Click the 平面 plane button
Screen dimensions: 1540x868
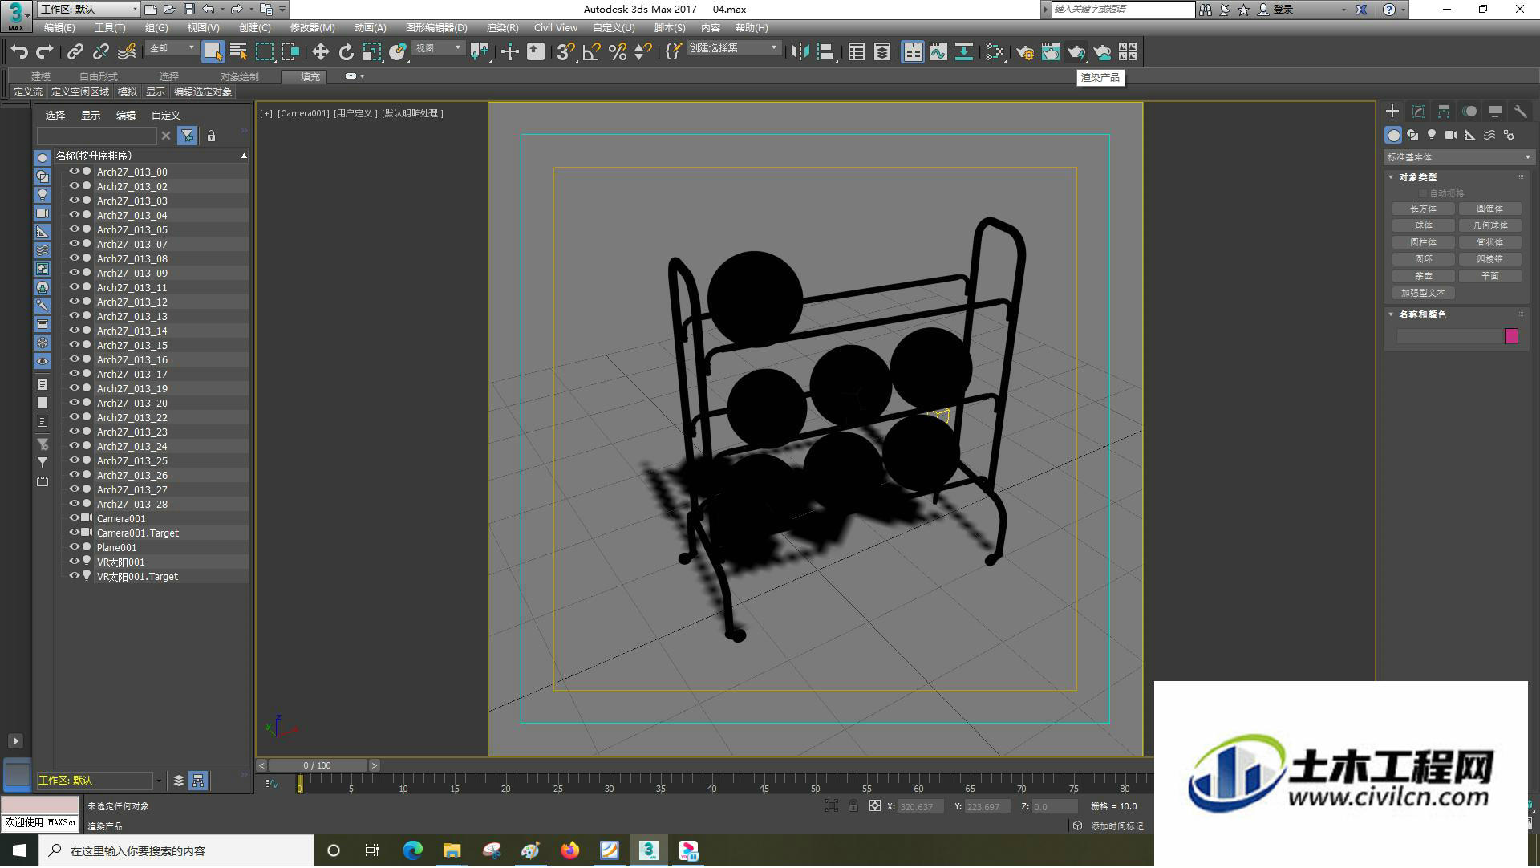1490,276
